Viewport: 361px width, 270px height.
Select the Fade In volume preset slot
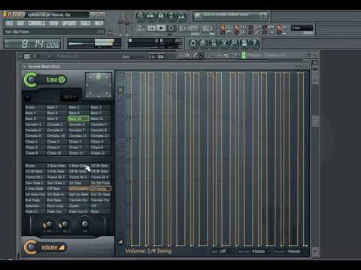[x=35, y=211]
